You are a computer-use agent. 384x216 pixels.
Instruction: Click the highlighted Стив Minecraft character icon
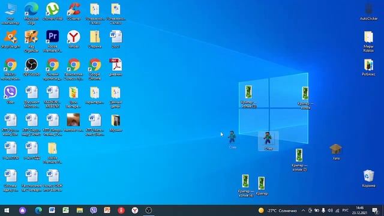(x=268, y=141)
